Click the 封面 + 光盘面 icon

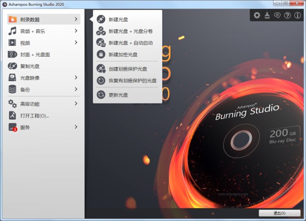[12, 54]
